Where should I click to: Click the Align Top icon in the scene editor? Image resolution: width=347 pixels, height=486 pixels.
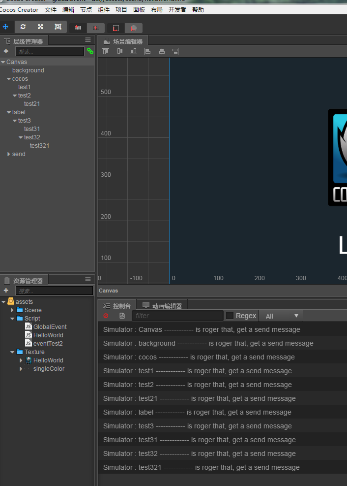106,51
